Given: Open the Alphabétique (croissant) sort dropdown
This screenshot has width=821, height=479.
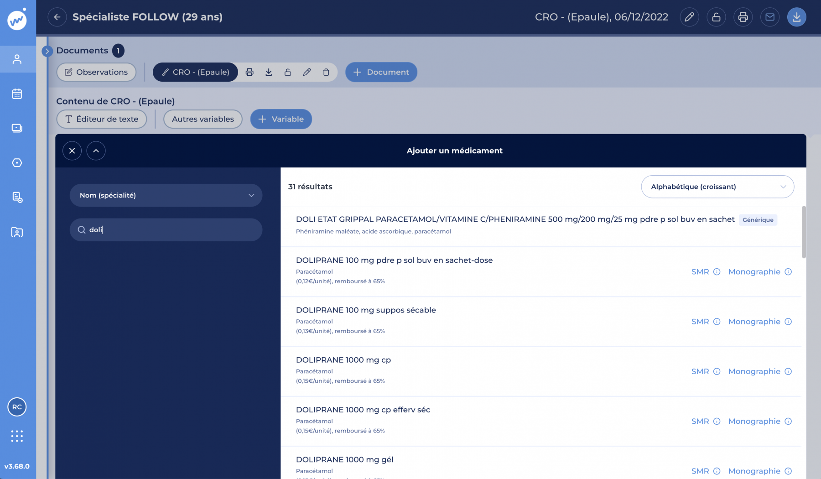Looking at the screenshot, I should (x=717, y=187).
